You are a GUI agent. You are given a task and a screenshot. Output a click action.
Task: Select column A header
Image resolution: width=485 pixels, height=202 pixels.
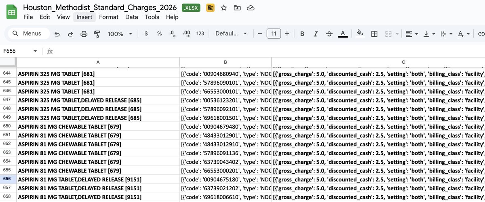tap(98, 62)
